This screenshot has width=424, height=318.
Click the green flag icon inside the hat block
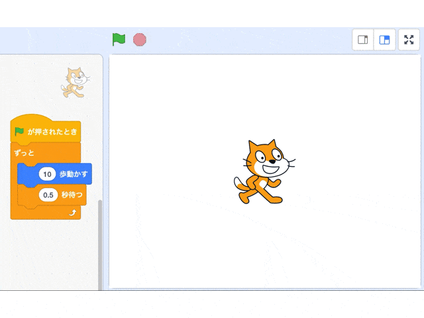[x=19, y=132]
